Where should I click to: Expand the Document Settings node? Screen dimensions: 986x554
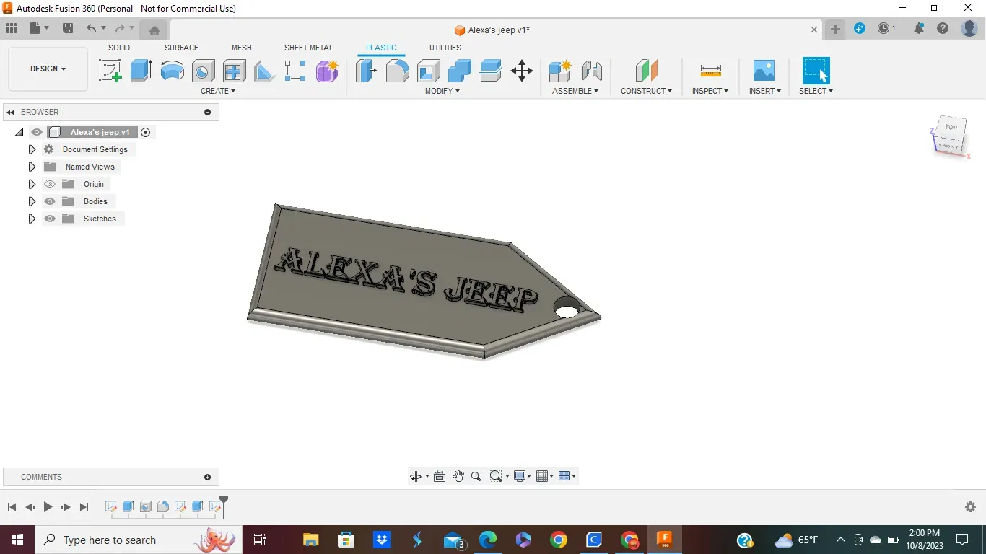[x=32, y=149]
